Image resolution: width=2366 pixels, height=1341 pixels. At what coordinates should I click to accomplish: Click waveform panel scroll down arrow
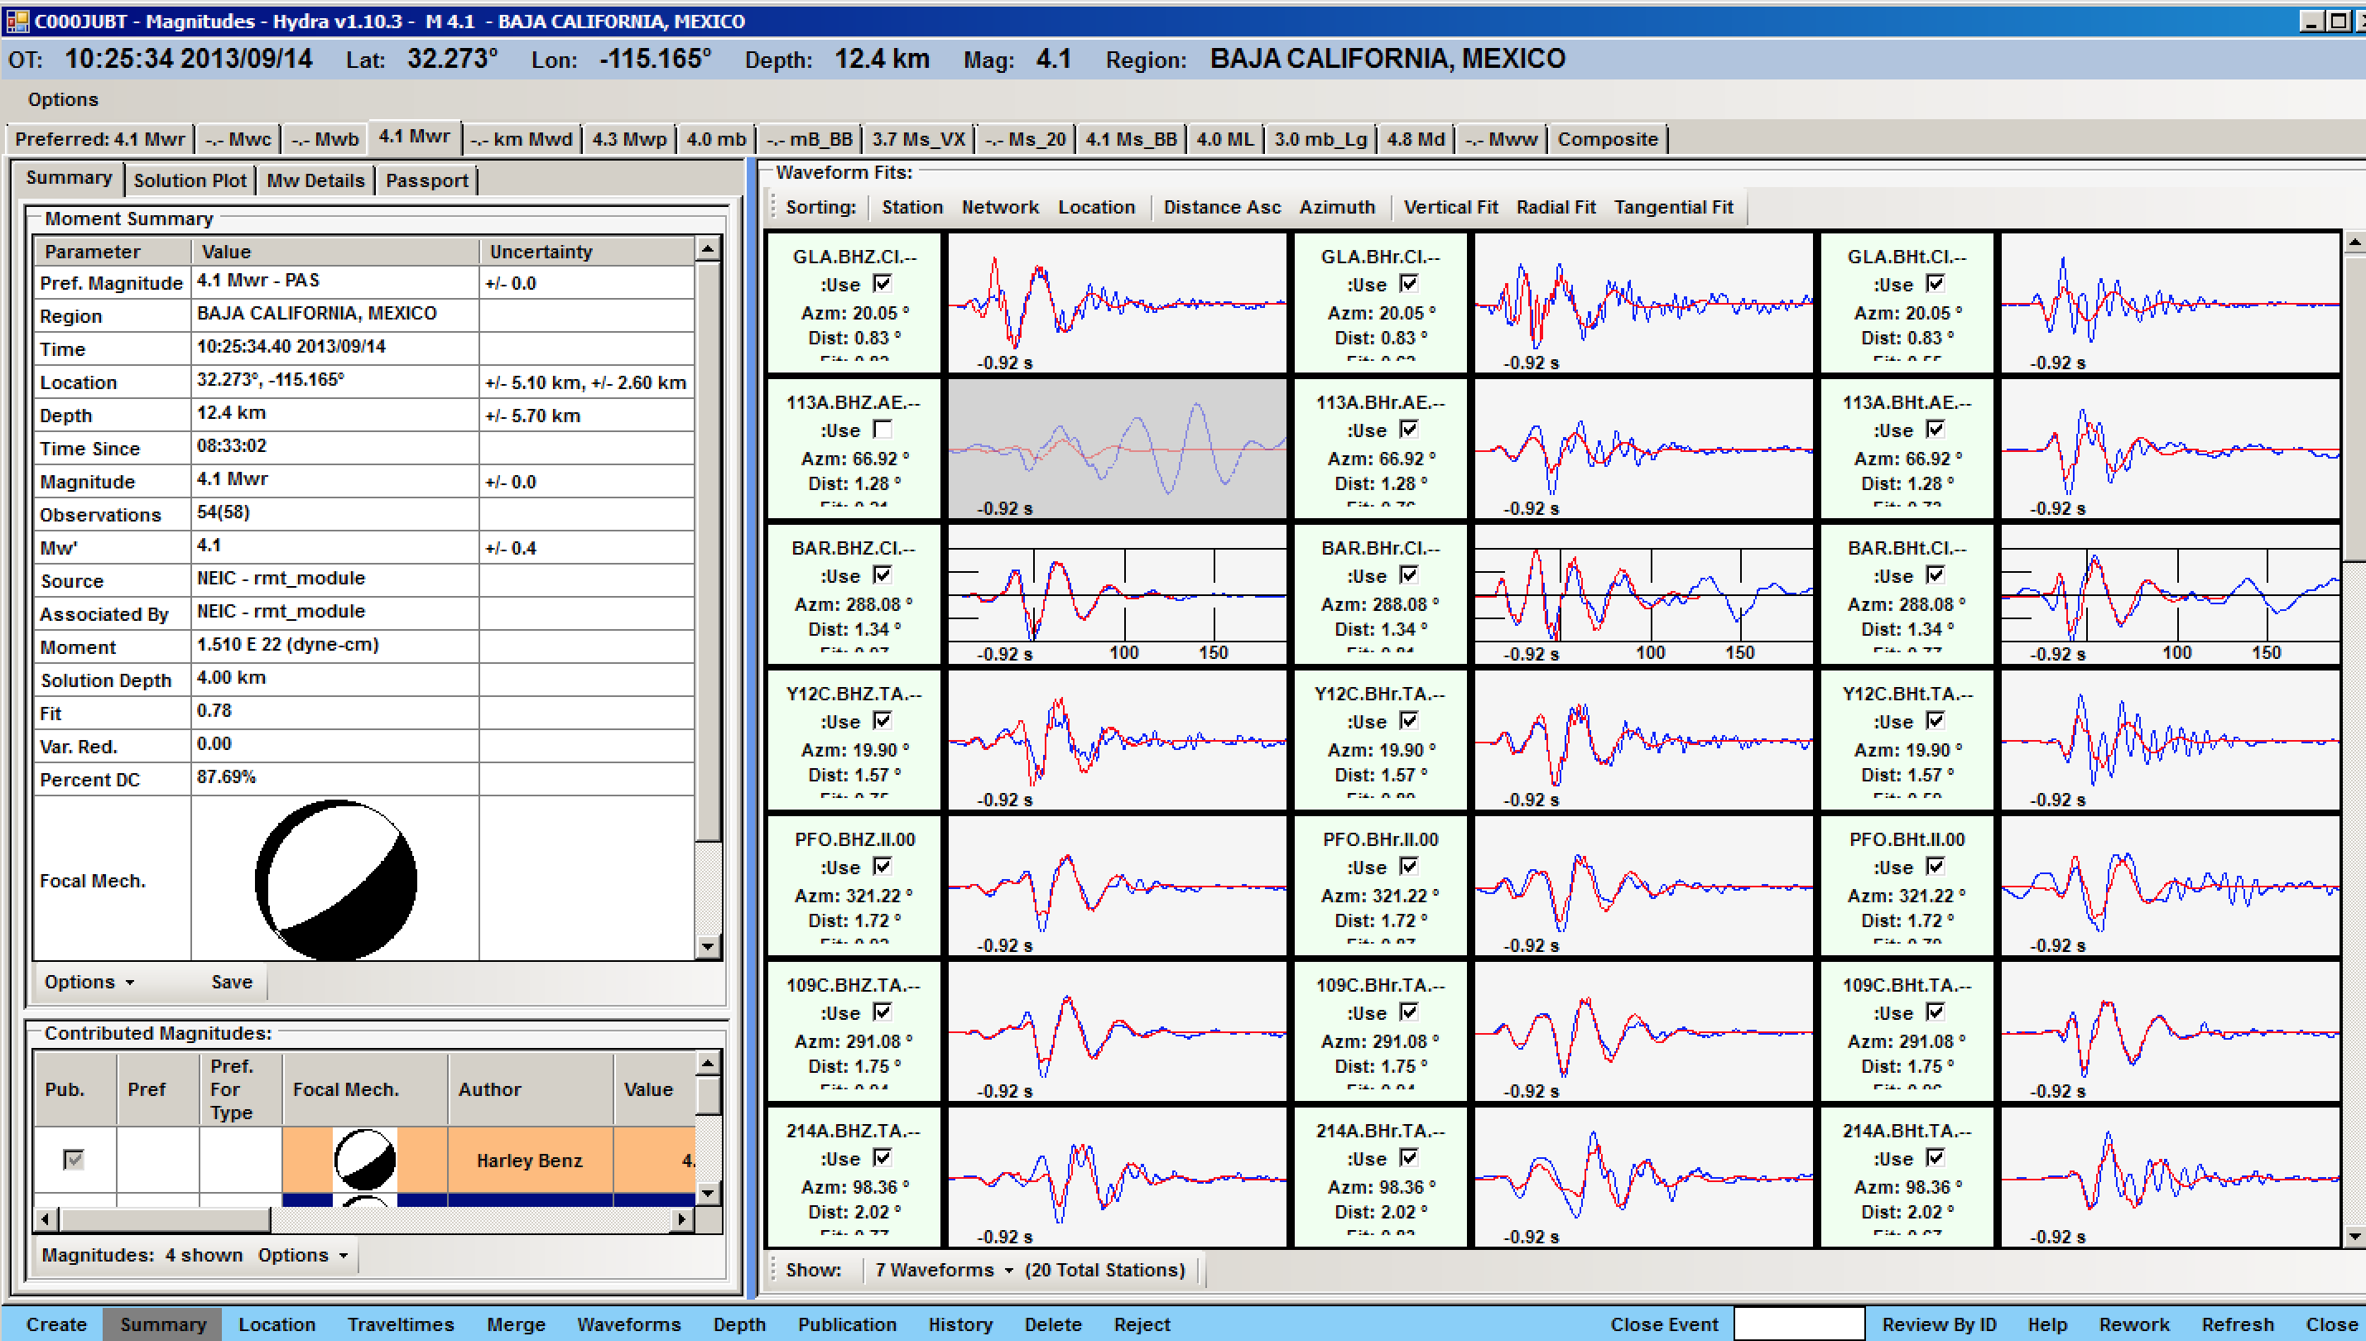[2354, 1236]
